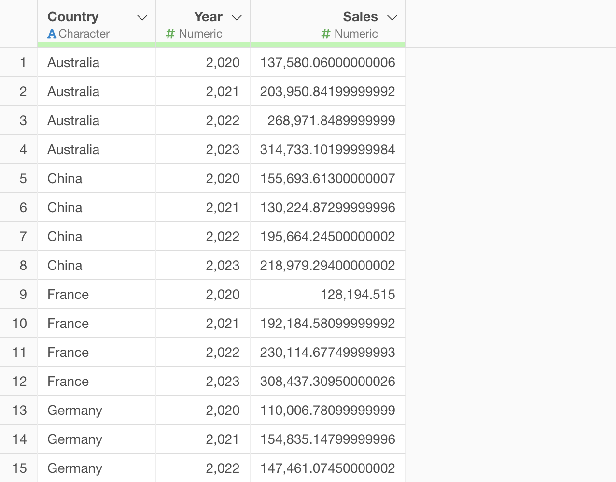The height and width of the screenshot is (482, 616).
Task: Click the Australia cell in row 1
Action: coord(73,63)
